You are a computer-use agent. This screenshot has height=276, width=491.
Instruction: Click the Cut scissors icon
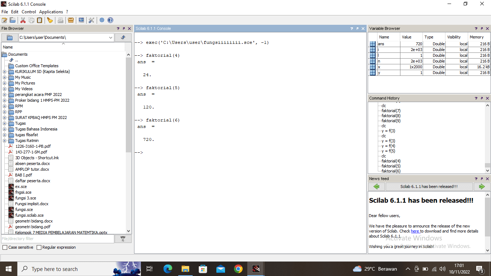(x=23, y=20)
